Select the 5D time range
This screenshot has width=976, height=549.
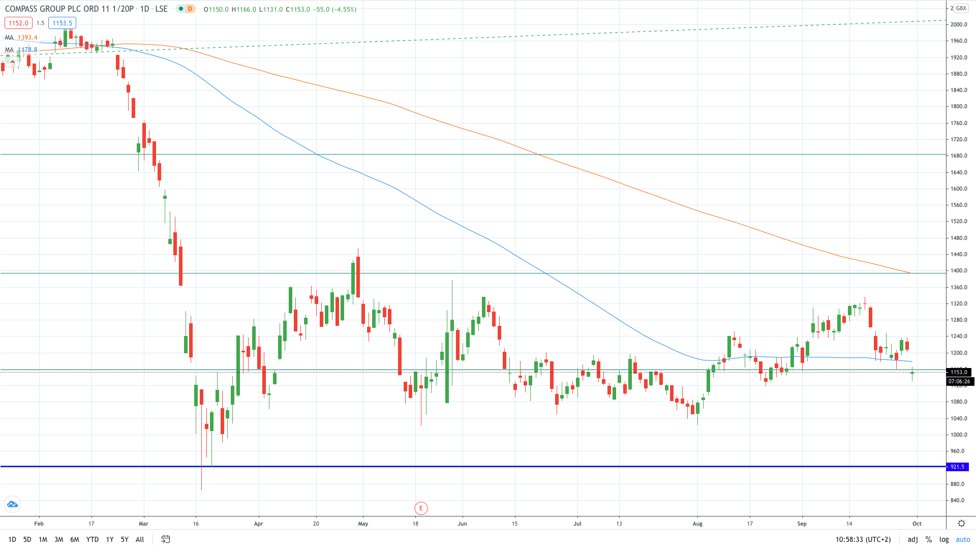(x=27, y=539)
